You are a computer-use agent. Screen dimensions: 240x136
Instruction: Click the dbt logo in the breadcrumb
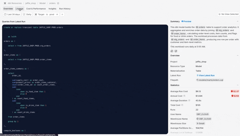tap(5, 3)
